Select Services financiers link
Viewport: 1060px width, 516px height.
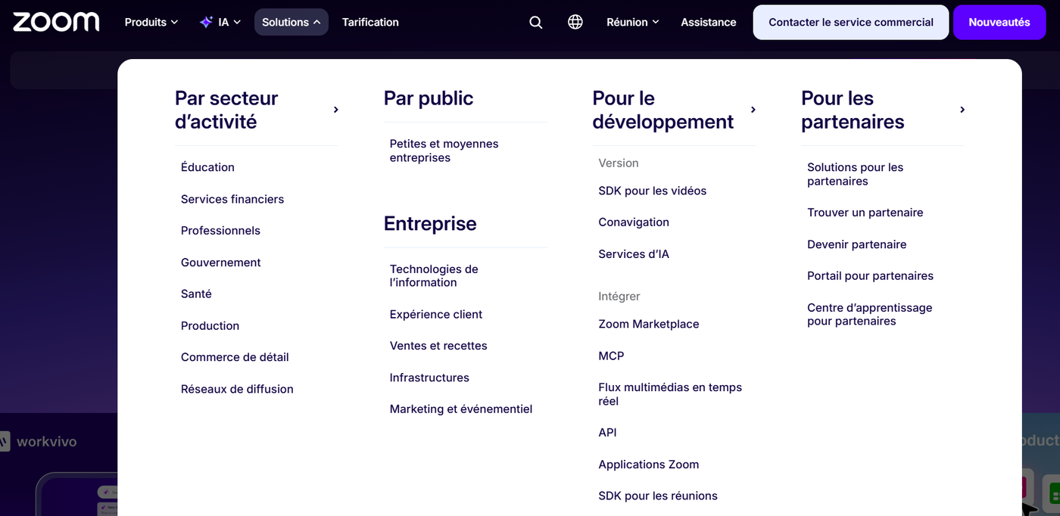[232, 199]
